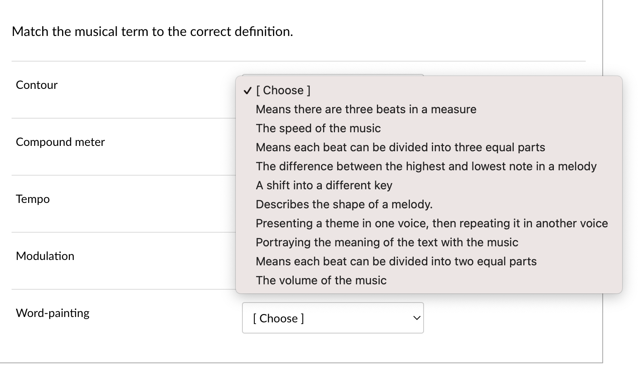Choose "Means each beat can be divided into three equal parts"
Viewport: 642px width, 367px height.
click(x=400, y=147)
